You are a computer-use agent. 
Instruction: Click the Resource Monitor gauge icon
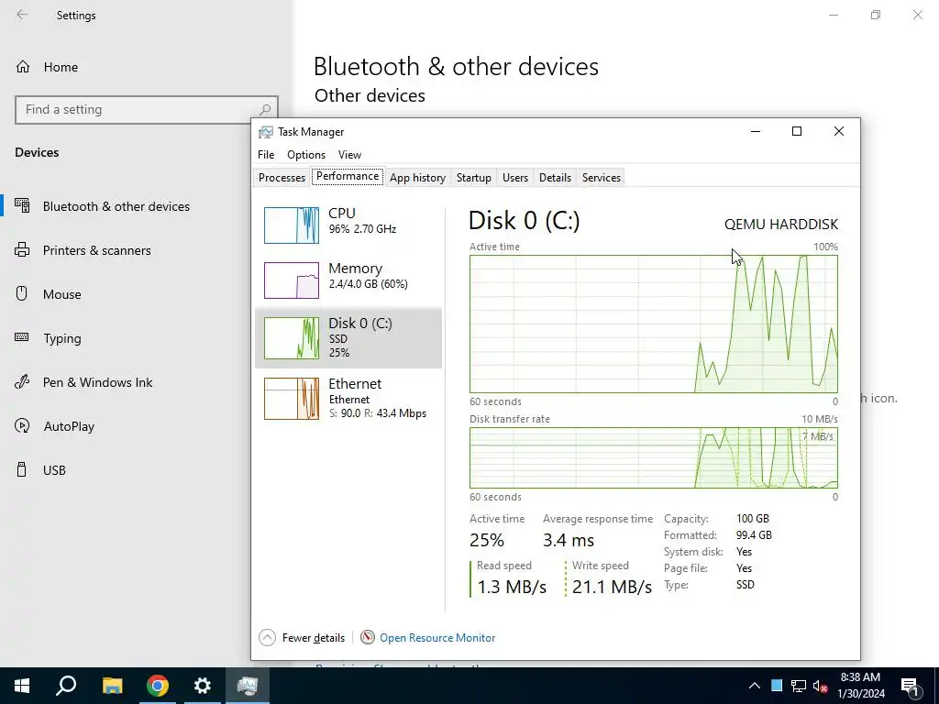[368, 638]
